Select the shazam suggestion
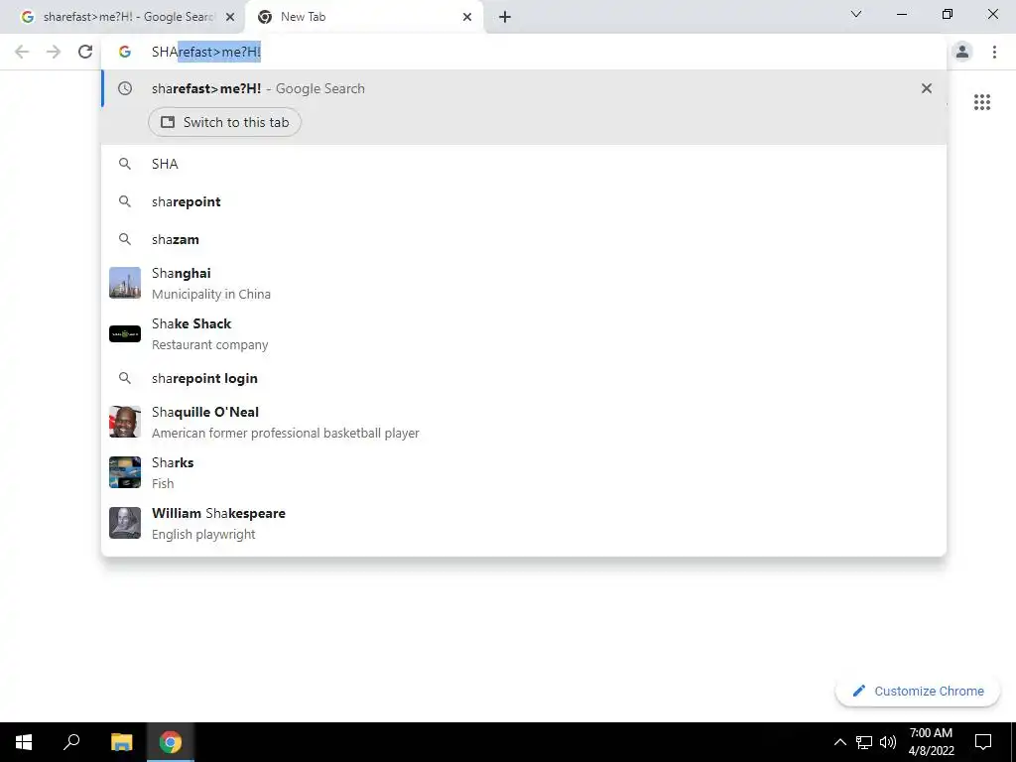The width and height of the screenshot is (1016, 762). (524, 239)
